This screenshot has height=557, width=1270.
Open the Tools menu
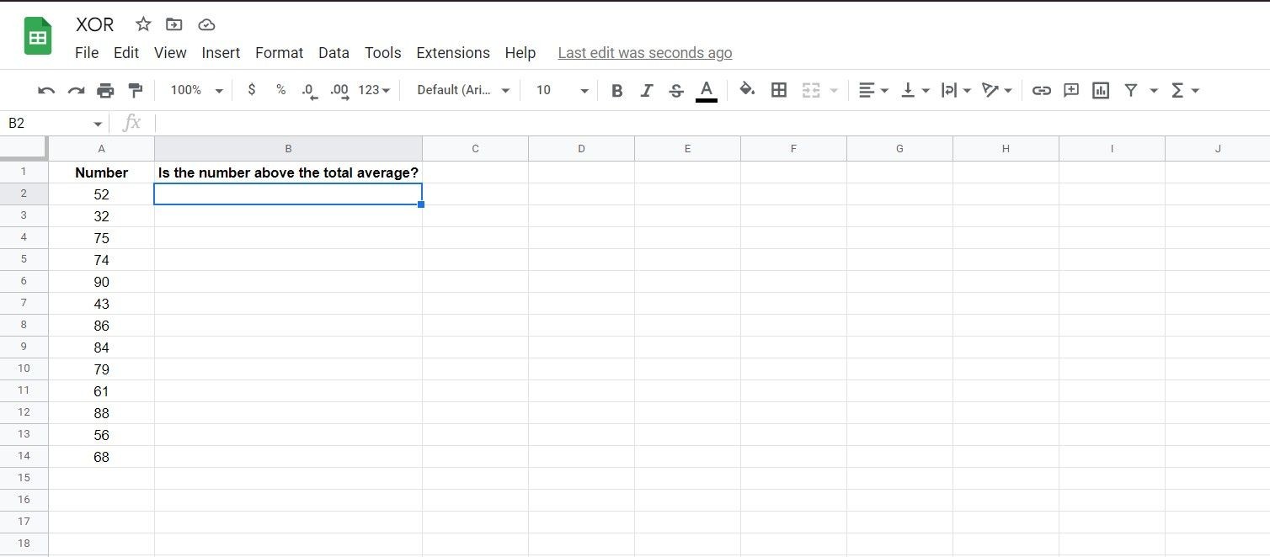pyautogui.click(x=382, y=53)
